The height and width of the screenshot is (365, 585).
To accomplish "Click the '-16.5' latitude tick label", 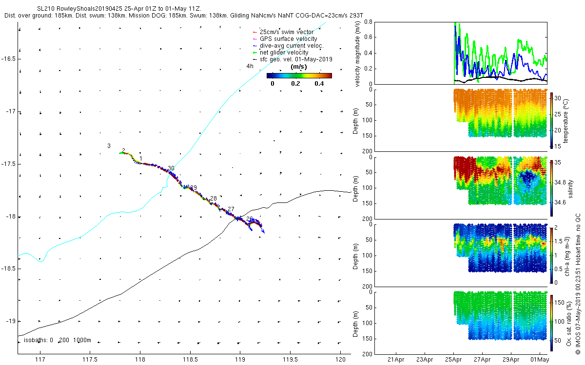I will point(7,59).
